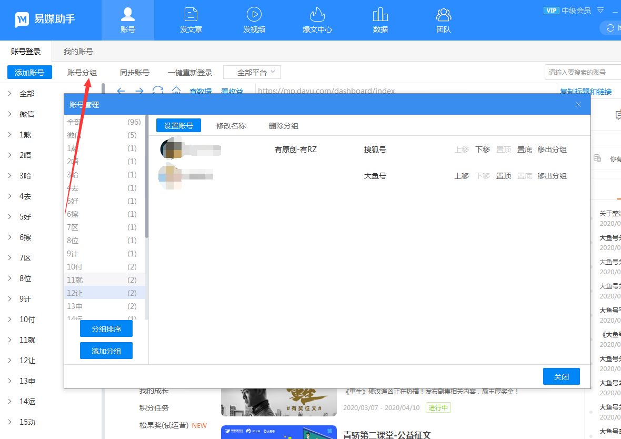Open the dropdown triangle beside 中级会员
Viewport: 621px width, 439px height.
click(x=600, y=11)
